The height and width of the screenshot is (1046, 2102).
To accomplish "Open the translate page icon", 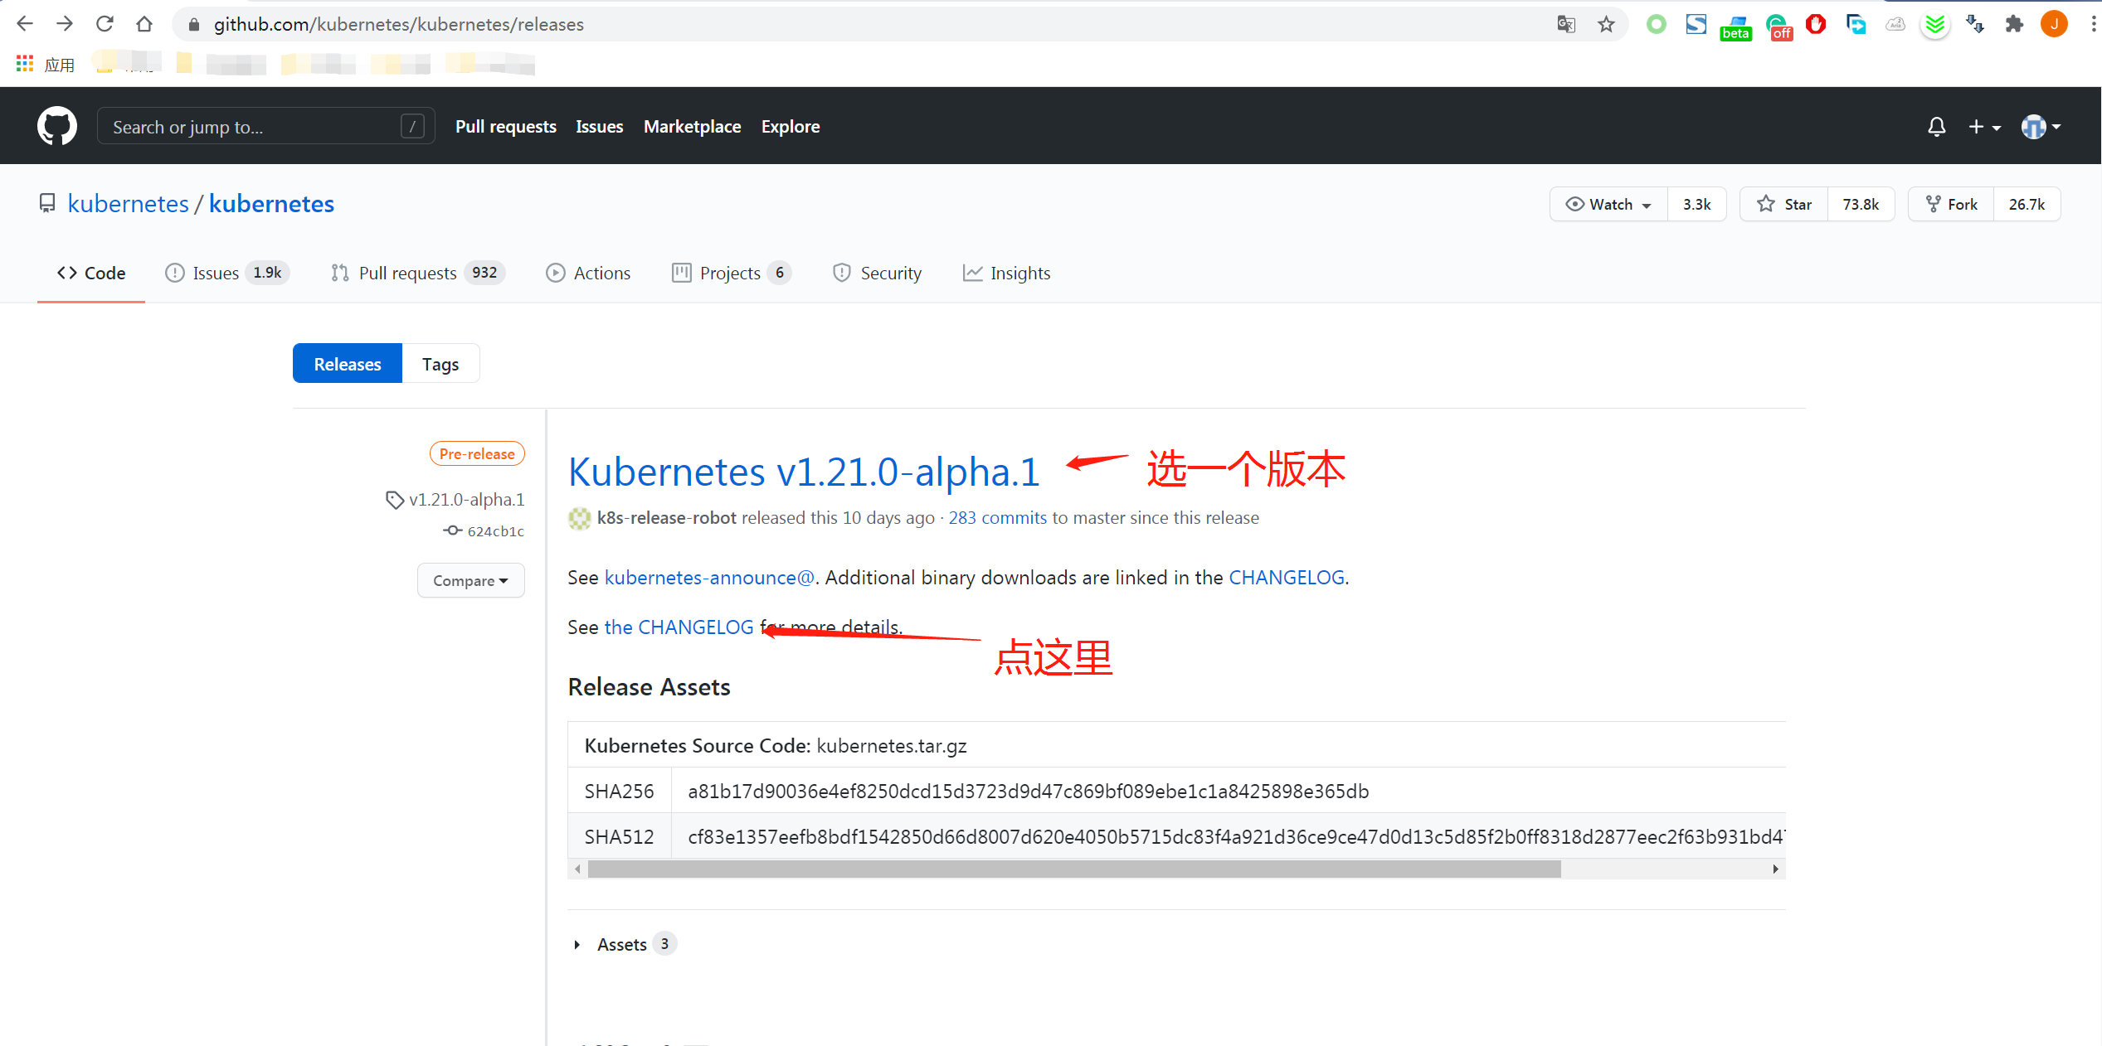I will point(1566,24).
